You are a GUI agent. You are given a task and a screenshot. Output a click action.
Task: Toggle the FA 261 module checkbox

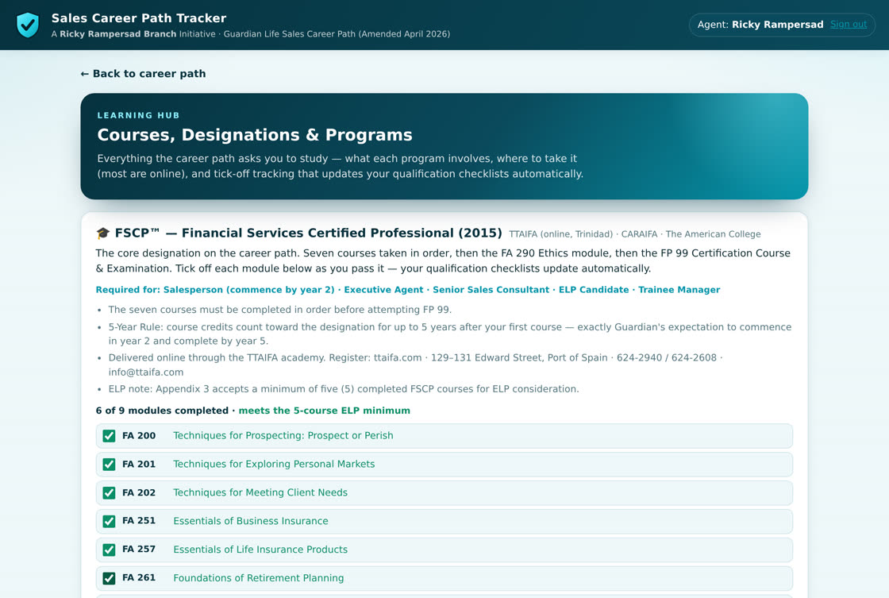tap(109, 577)
